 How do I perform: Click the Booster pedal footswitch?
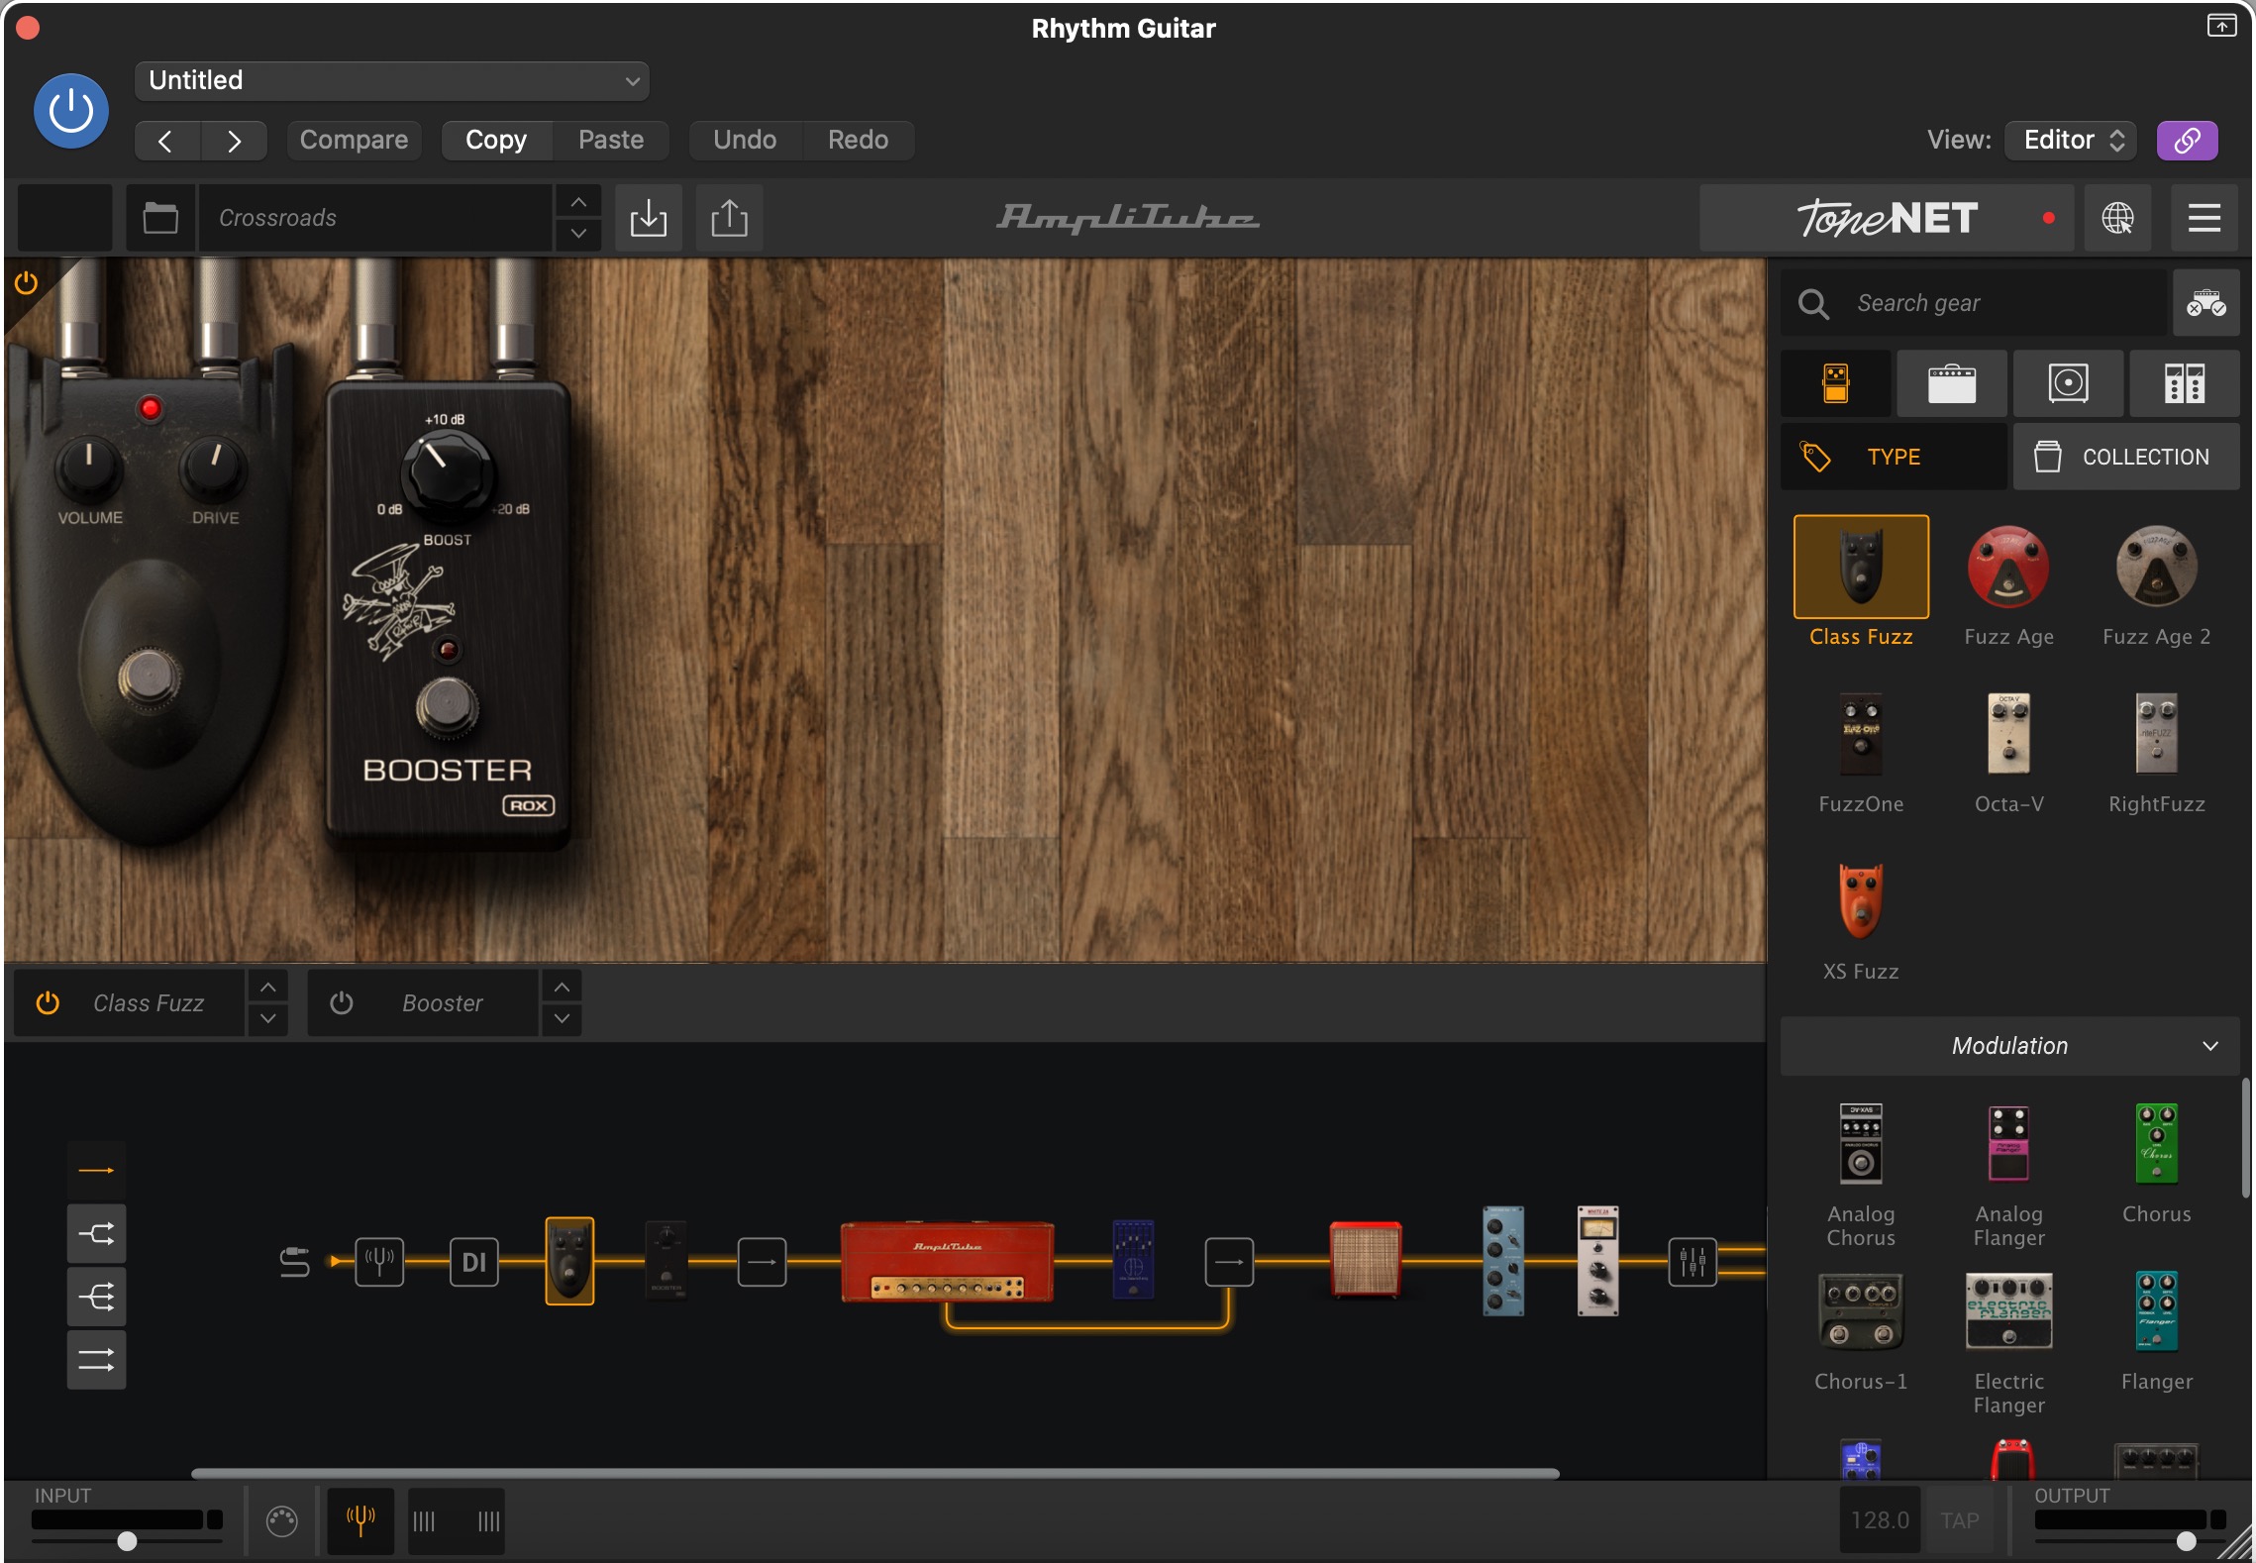[448, 706]
